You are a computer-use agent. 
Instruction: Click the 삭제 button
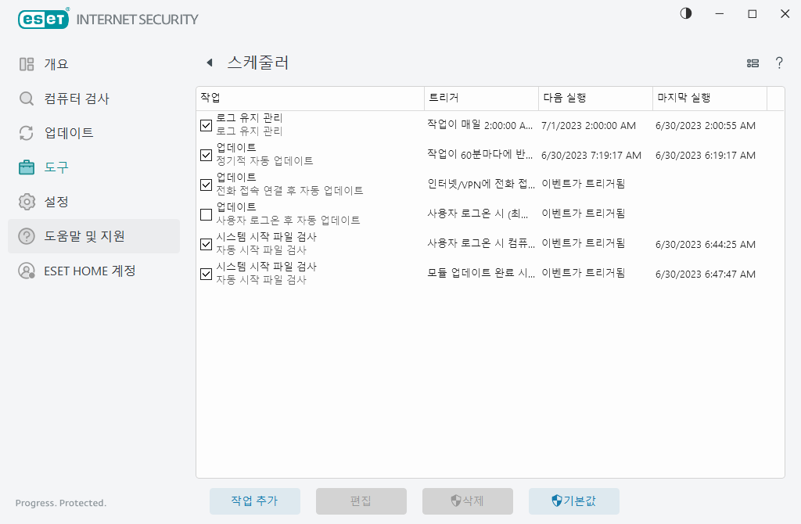pos(468,501)
